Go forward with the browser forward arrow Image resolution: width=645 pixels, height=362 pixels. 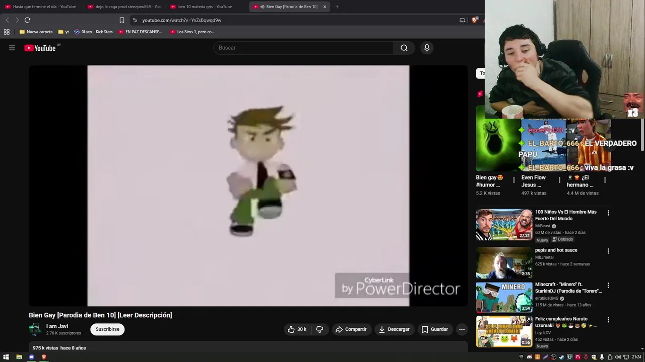point(17,20)
